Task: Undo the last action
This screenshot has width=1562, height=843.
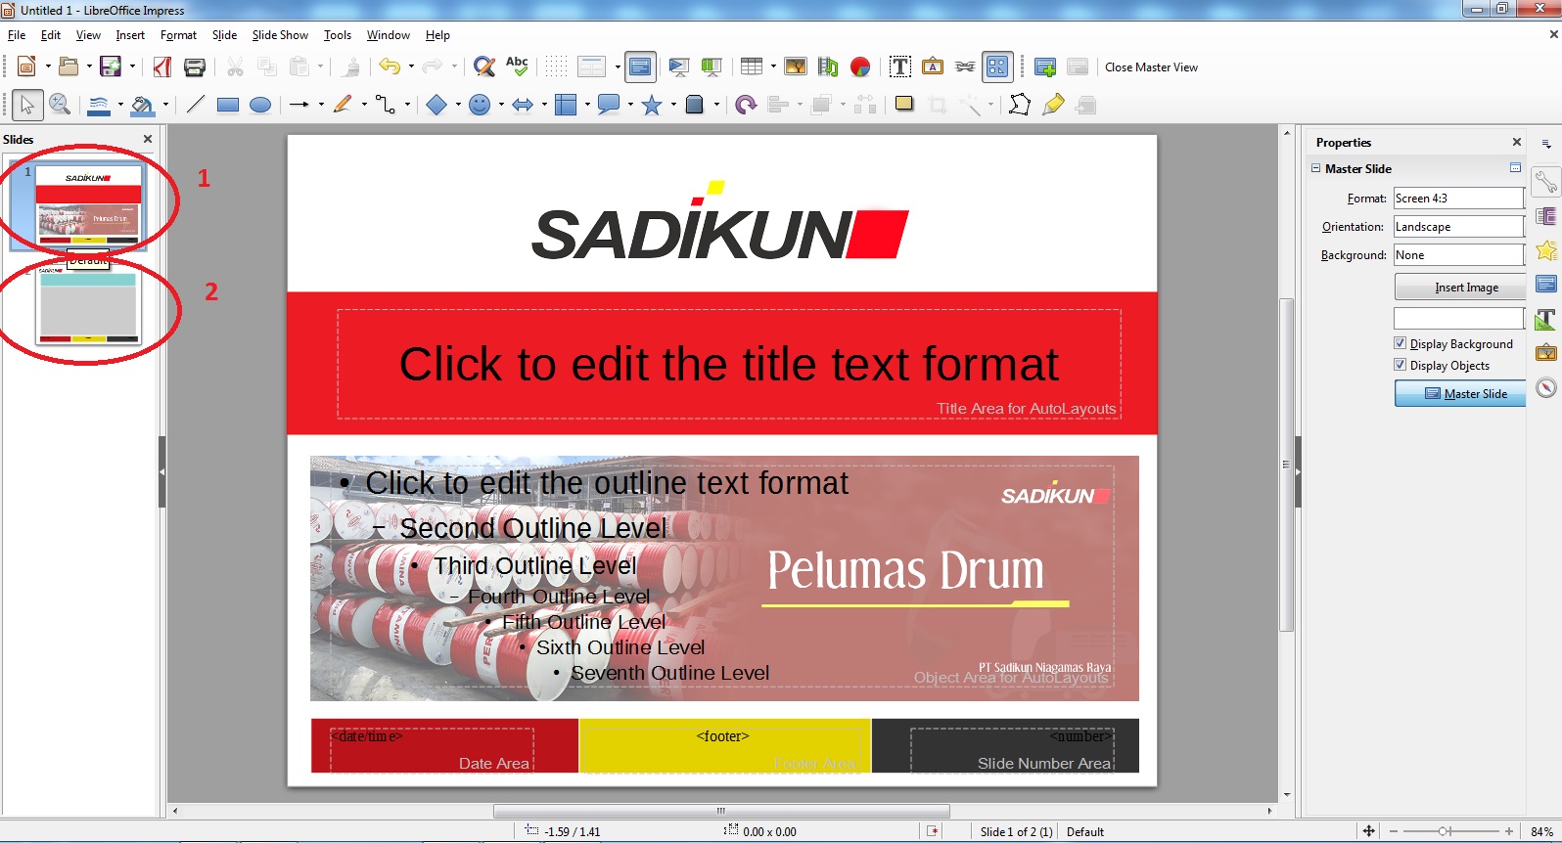Action: (x=390, y=67)
